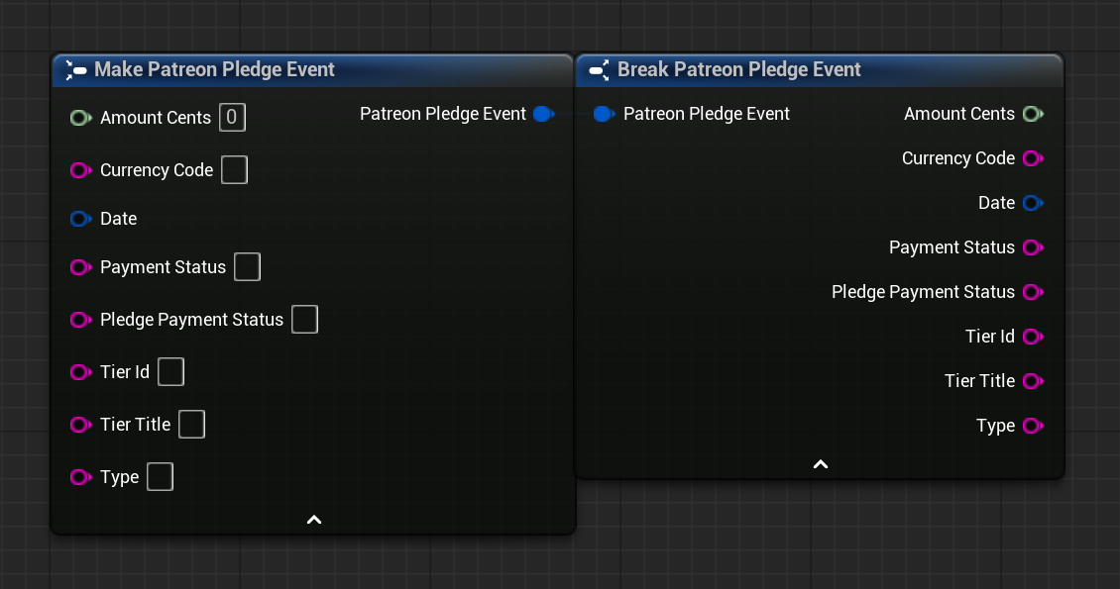
Task: Select the Currency Code pink pin
Action: (81, 169)
